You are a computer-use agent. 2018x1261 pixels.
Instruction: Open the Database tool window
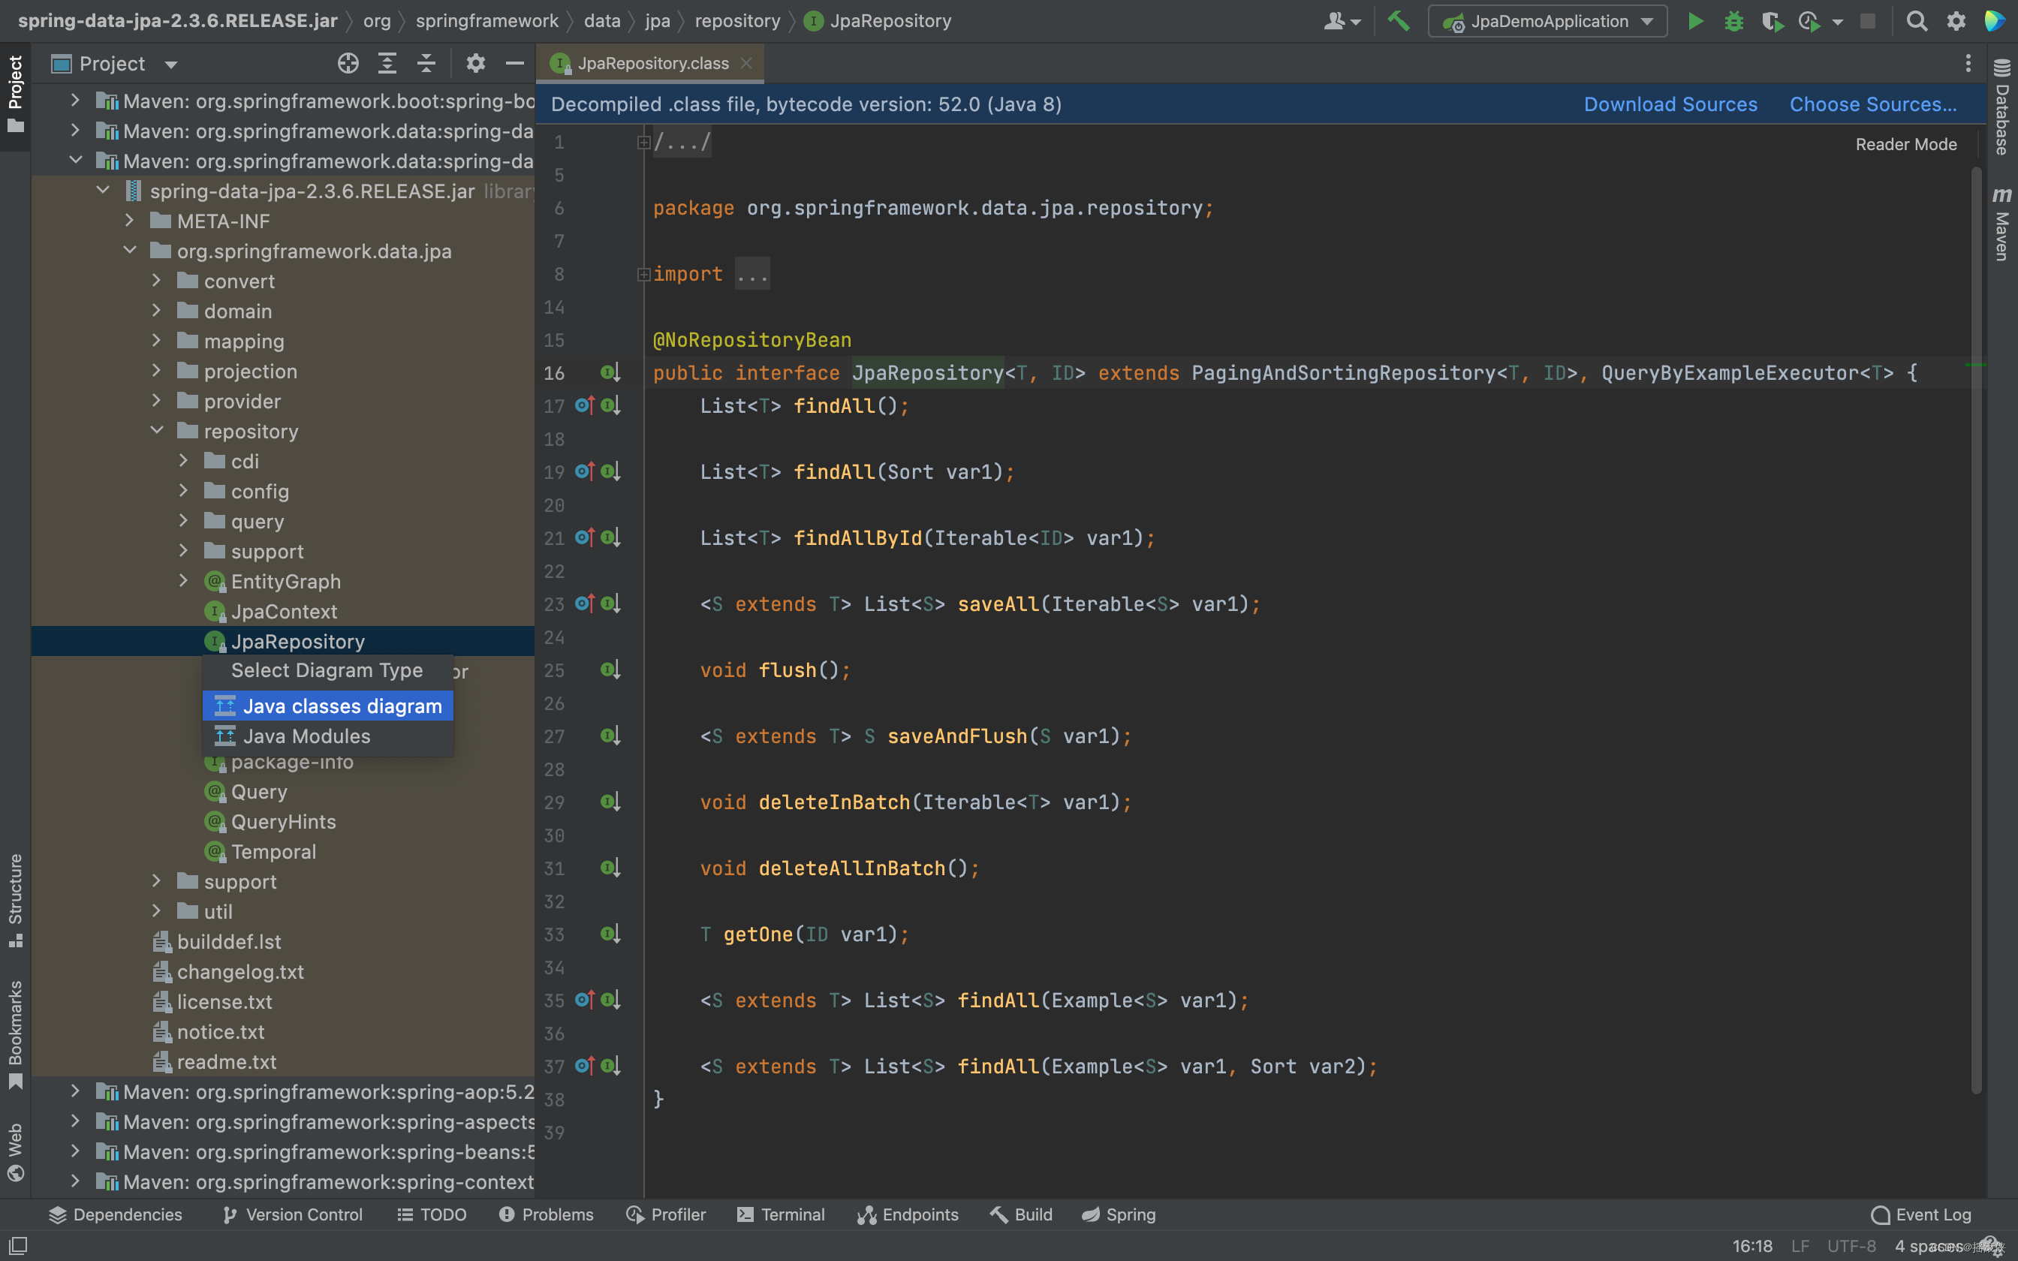(x=2001, y=107)
